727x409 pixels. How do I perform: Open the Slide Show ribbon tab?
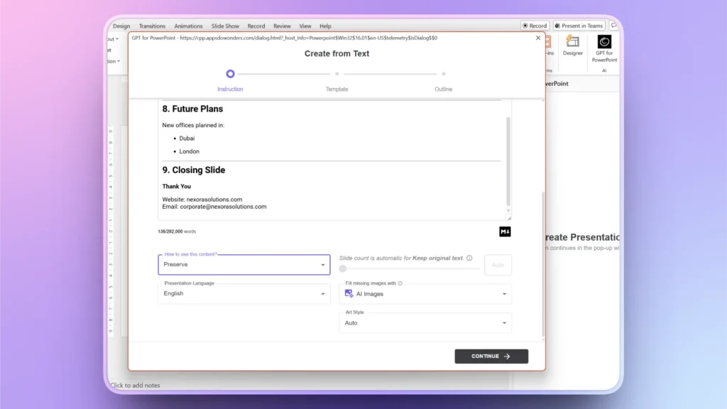(x=225, y=26)
